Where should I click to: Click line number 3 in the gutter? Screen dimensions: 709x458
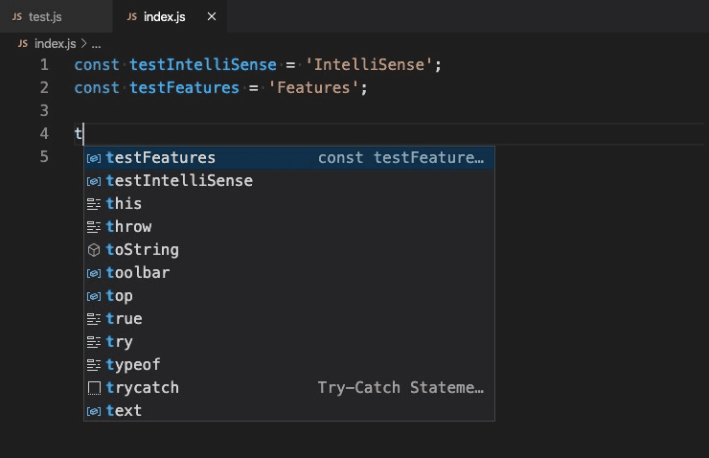44,111
